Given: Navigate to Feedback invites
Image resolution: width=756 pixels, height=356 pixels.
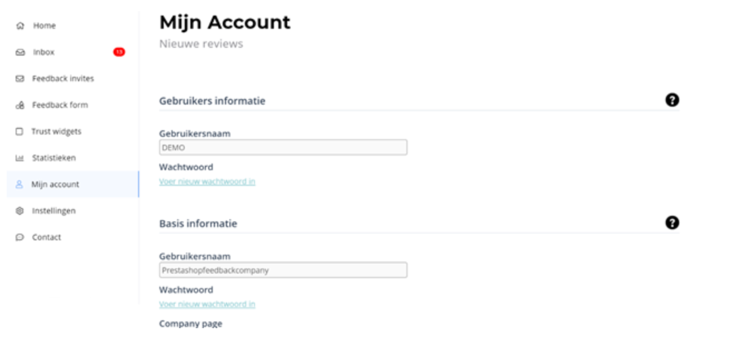Looking at the screenshot, I should (x=63, y=78).
